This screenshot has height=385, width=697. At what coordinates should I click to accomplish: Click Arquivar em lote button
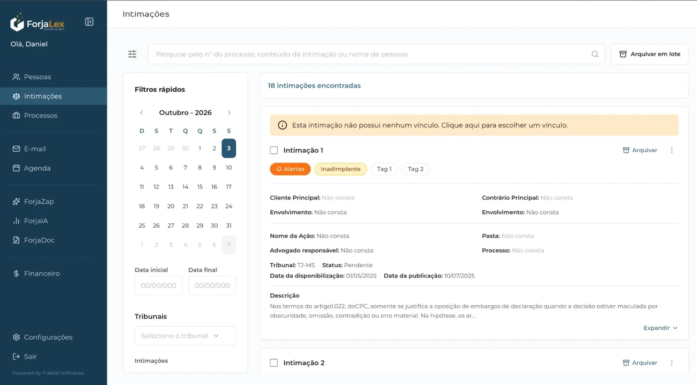[x=650, y=54]
